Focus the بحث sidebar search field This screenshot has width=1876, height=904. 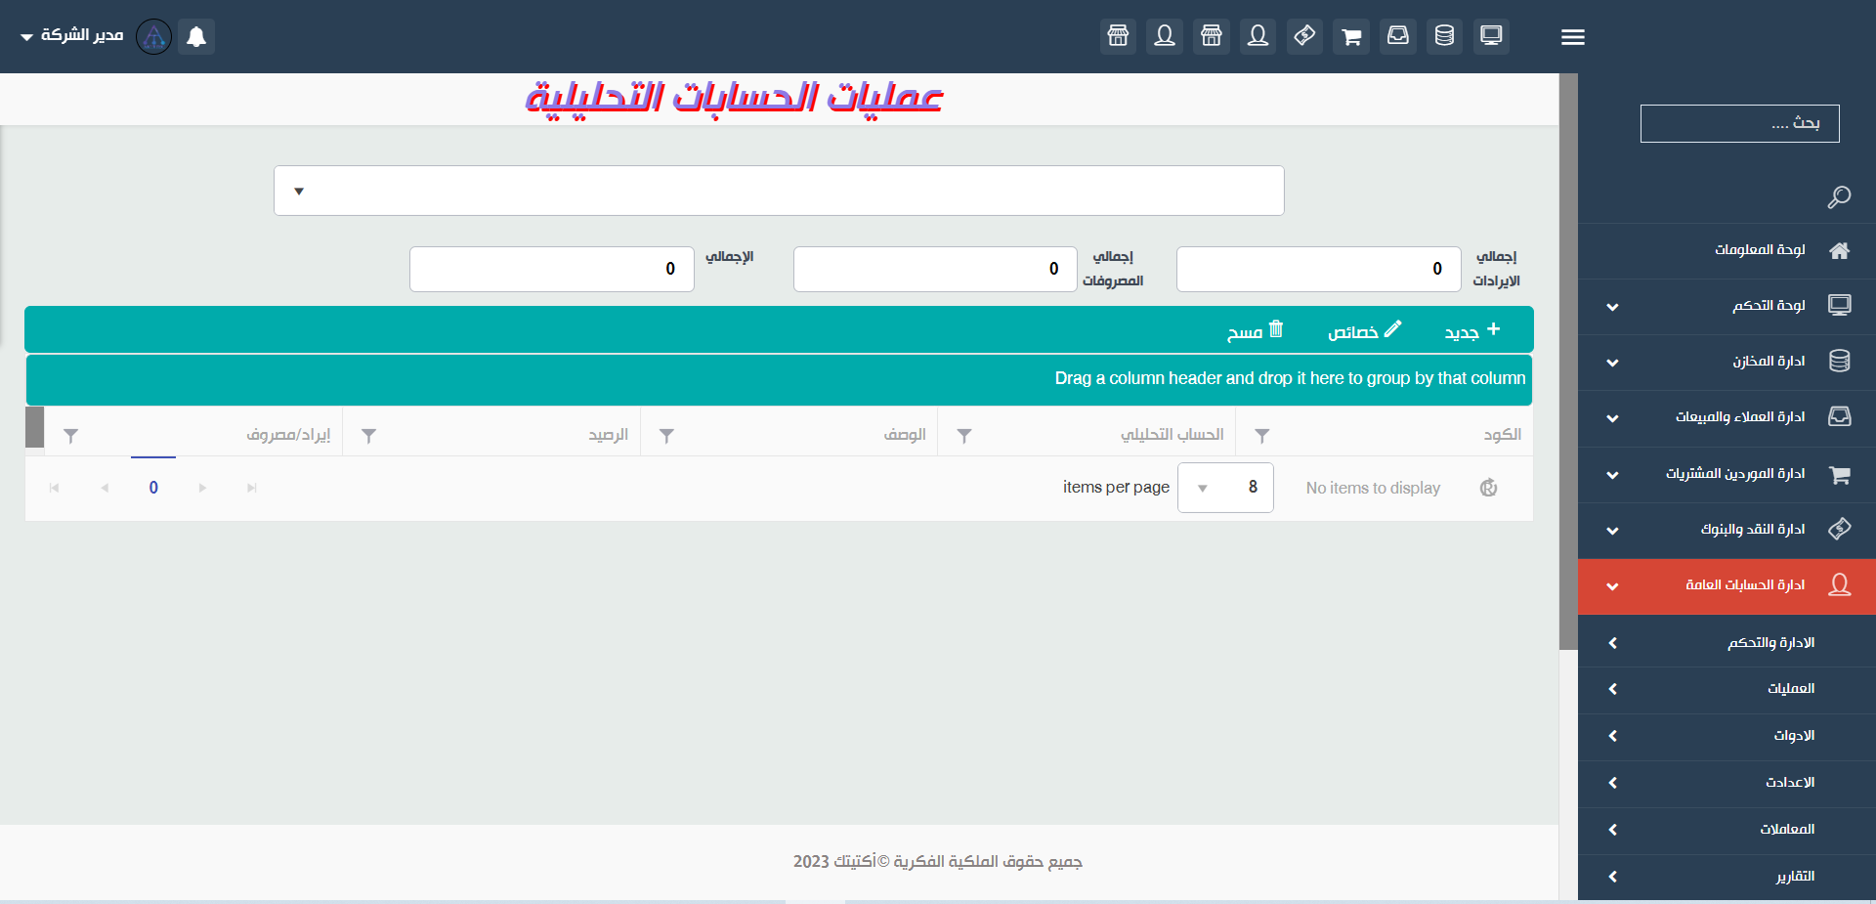pyautogui.click(x=1739, y=123)
